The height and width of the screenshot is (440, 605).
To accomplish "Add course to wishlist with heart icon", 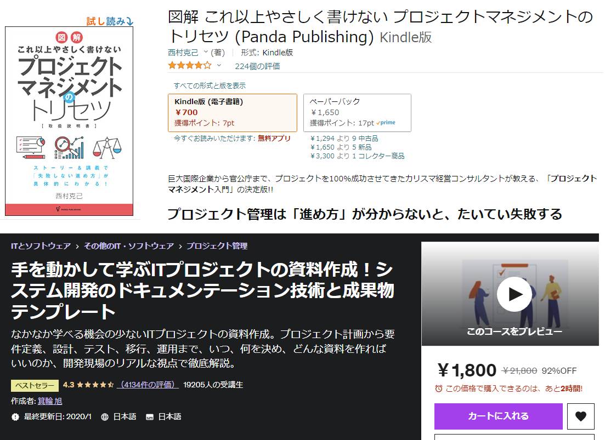I will (581, 416).
